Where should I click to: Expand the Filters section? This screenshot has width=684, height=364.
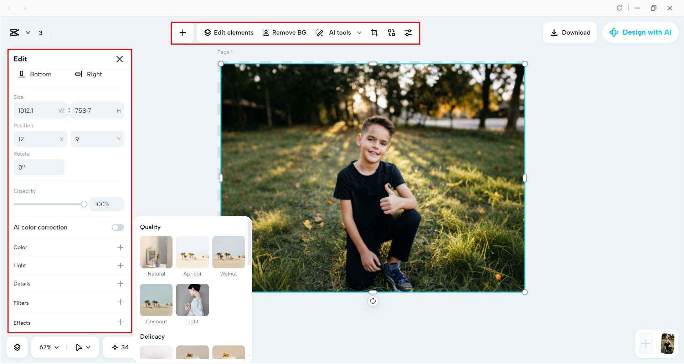120,302
